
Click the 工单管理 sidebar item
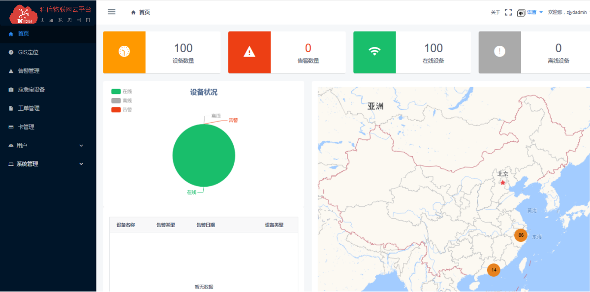(29, 108)
